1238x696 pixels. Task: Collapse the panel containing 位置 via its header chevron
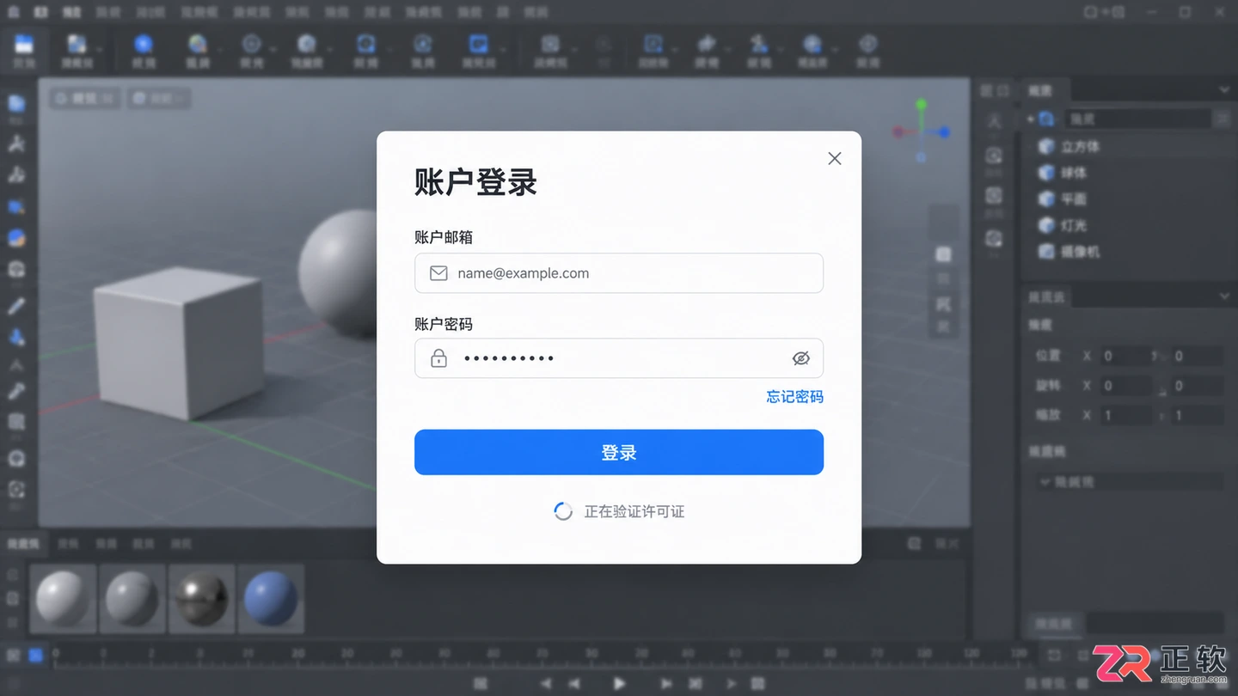(1224, 296)
